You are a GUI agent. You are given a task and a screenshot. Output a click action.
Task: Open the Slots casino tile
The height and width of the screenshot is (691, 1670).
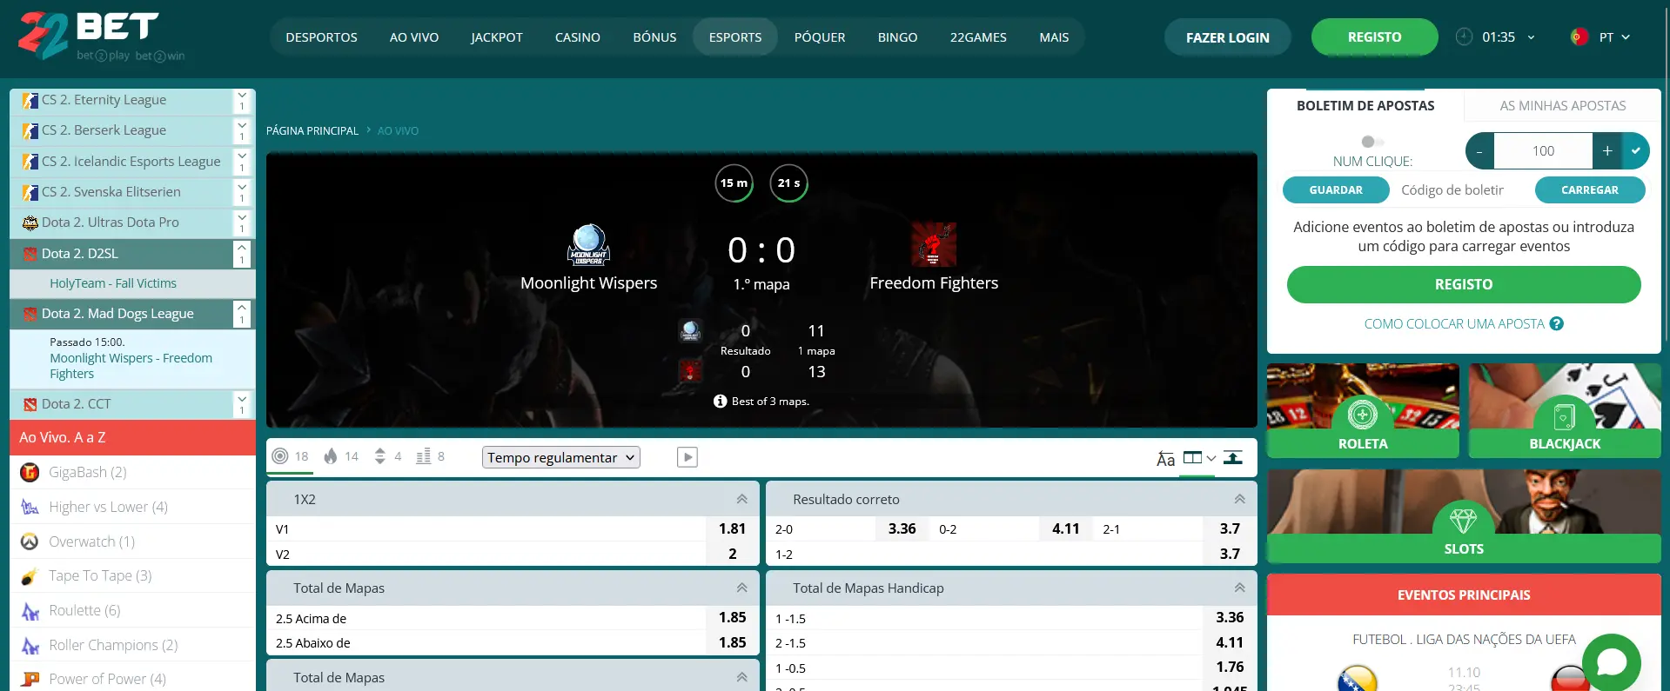click(x=1464, y=516)
